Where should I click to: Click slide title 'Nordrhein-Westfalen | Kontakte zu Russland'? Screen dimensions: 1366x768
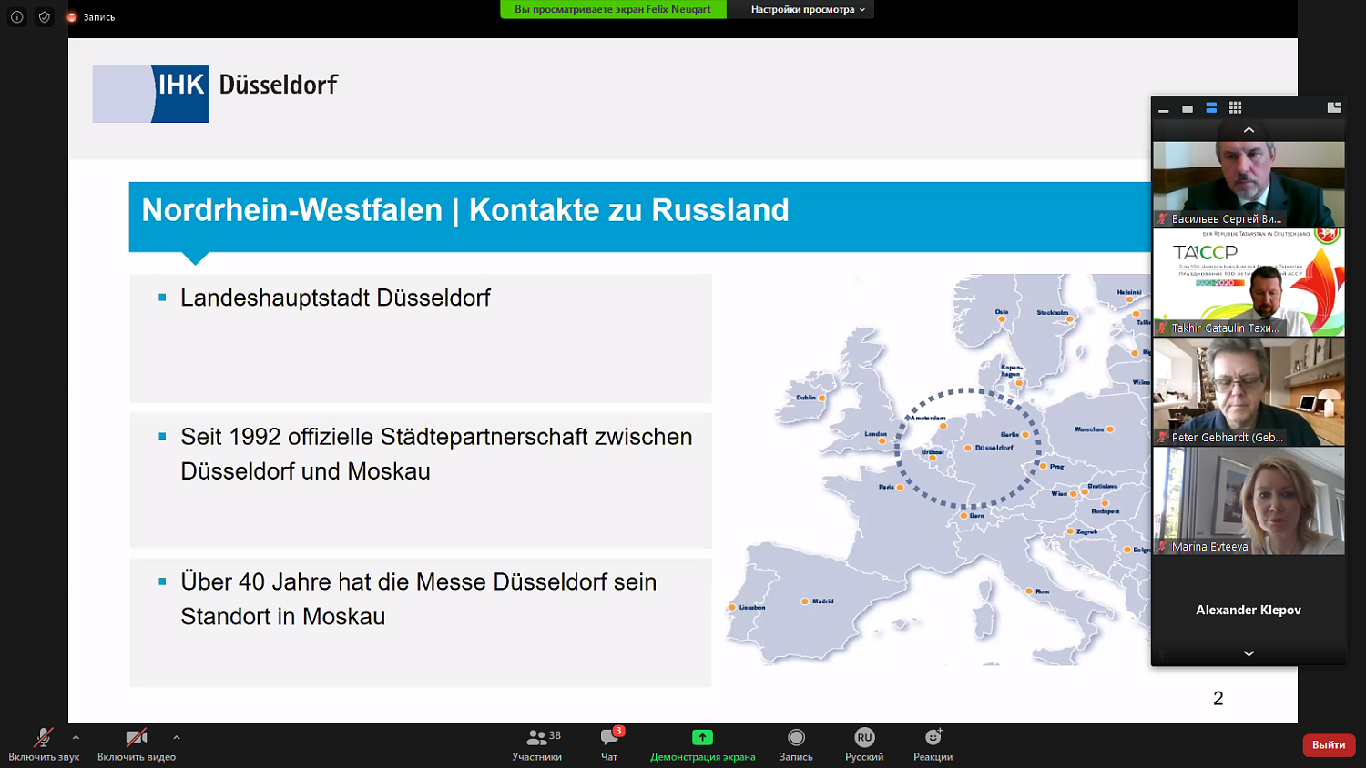465,210
